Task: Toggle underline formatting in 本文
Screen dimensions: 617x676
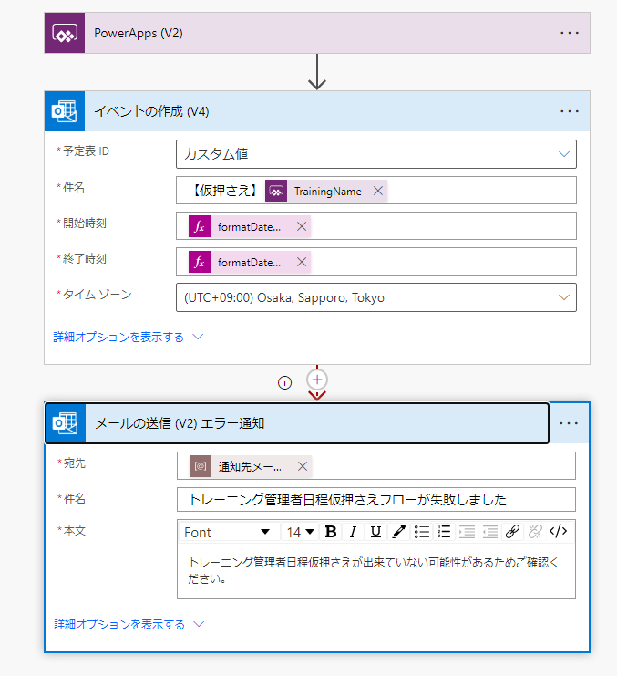Action: pyautogui.click(x=375, y=532)
